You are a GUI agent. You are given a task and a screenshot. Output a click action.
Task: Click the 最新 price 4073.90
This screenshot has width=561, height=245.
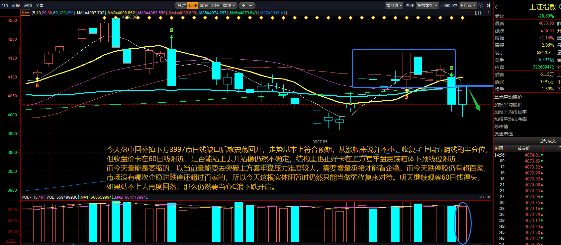546,24
